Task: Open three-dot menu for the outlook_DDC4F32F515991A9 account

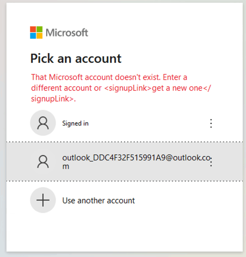Action: (211, 162)
